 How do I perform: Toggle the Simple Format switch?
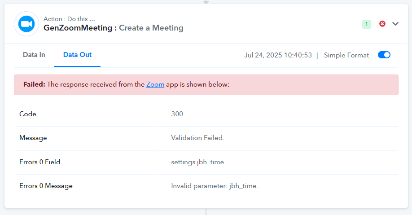[x=384, y=55]
